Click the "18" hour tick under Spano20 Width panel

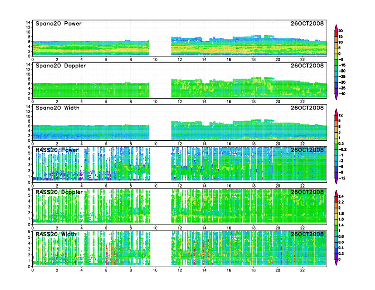pyautogui.click(x=253, y=144)
